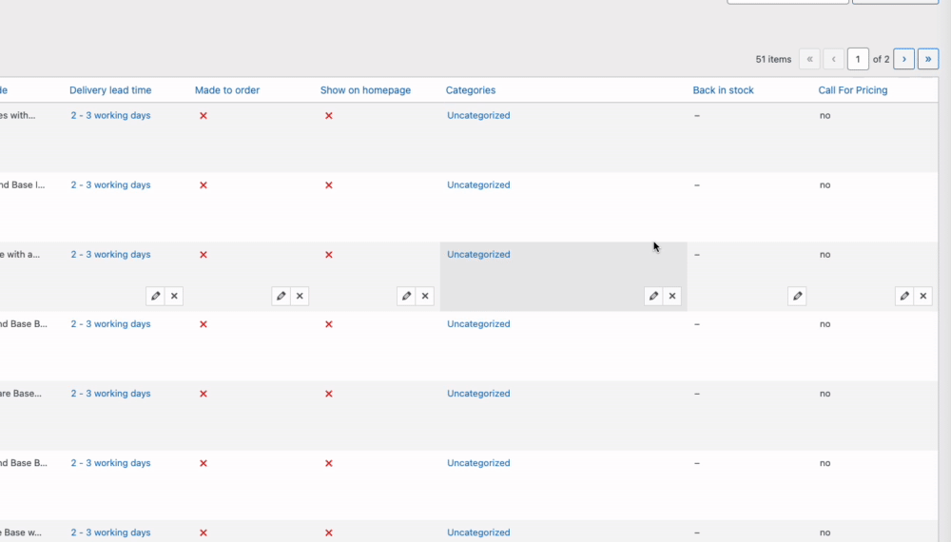The height and width of the screenshot is (542, 951).
Task: Click the current page number field
Action: click(858, 59)
